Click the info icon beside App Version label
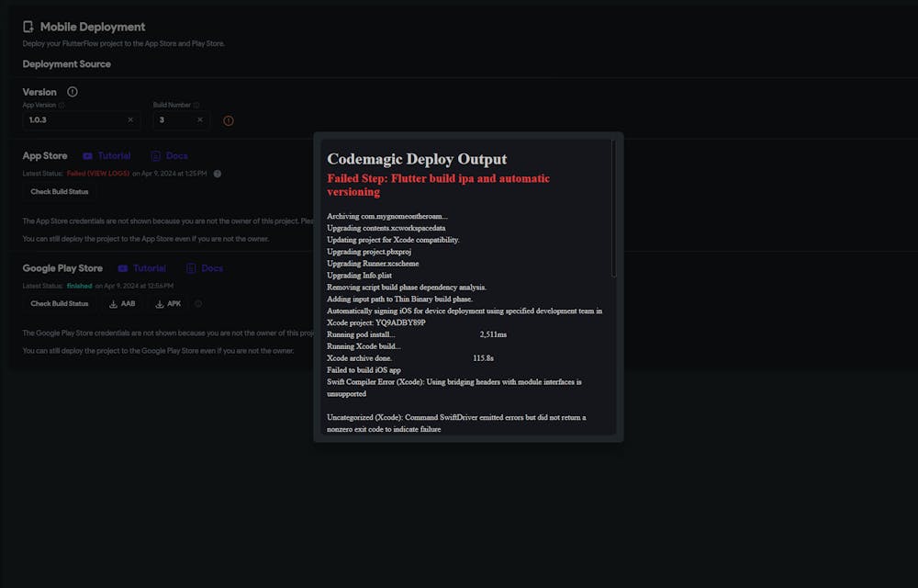Viewport: 918px width, 588px height. [62, 106]
